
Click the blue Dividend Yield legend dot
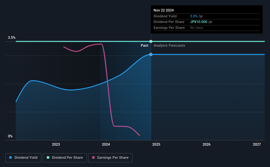[11, 157]
